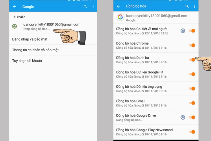Select the Đồng bộ hoá Danh bạ label
The image size is (211, 141).
pyautogui.click(x=132, y=58)
